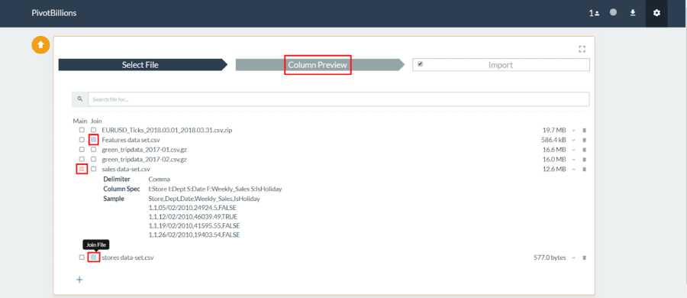
Task: Select file name EURUSD_Ticks_2018.03.01_2018.03.31.csv.zip
Action: click(x=167, y=131)
